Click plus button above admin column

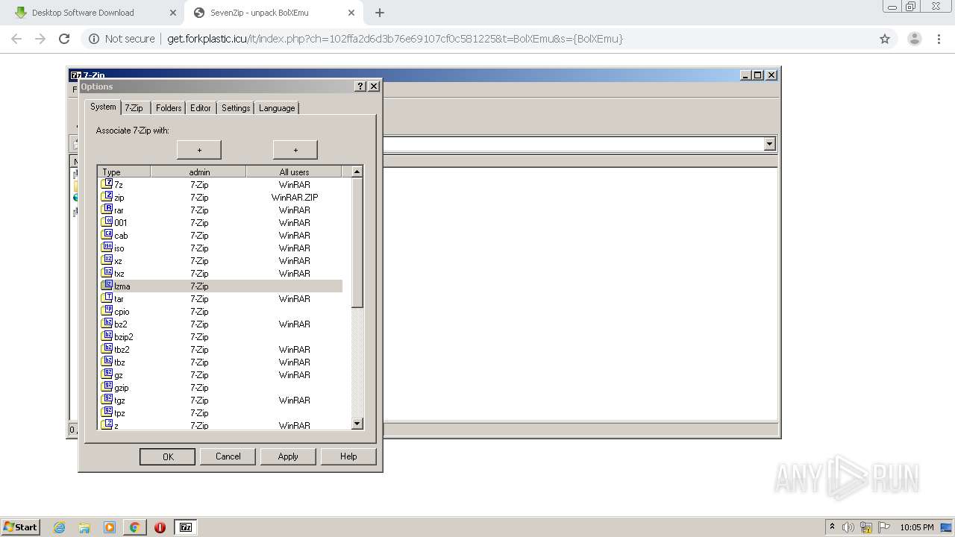pyautogui.click(x=199, y=150)
